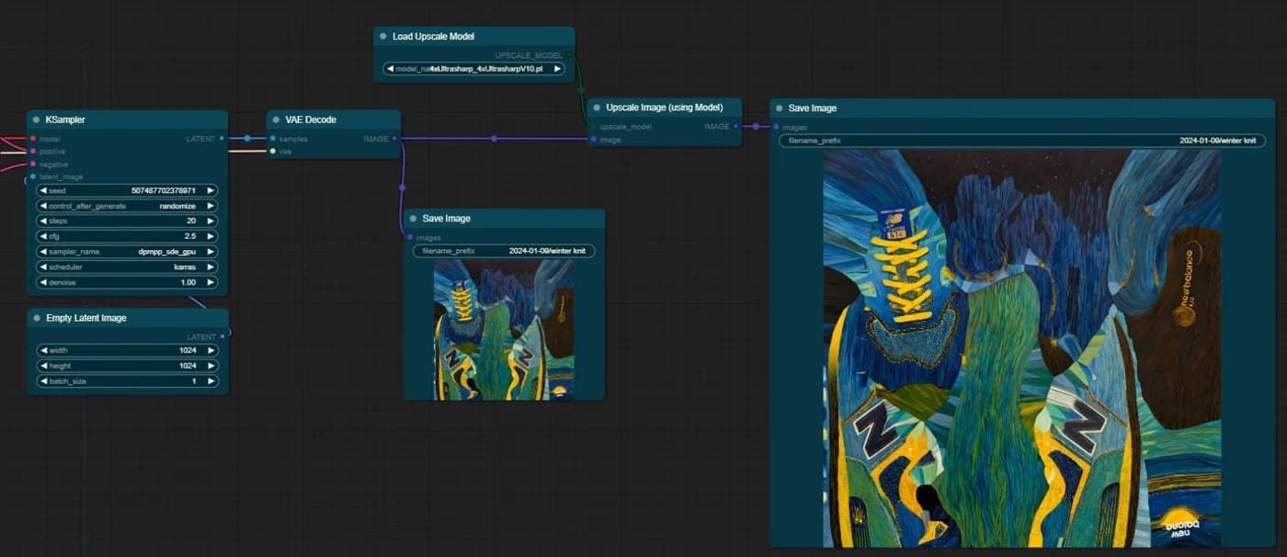This screenshot has height=557, width=1287.
Task: Open the scheduler karras dropdown
Action: (x=127, y=267)
